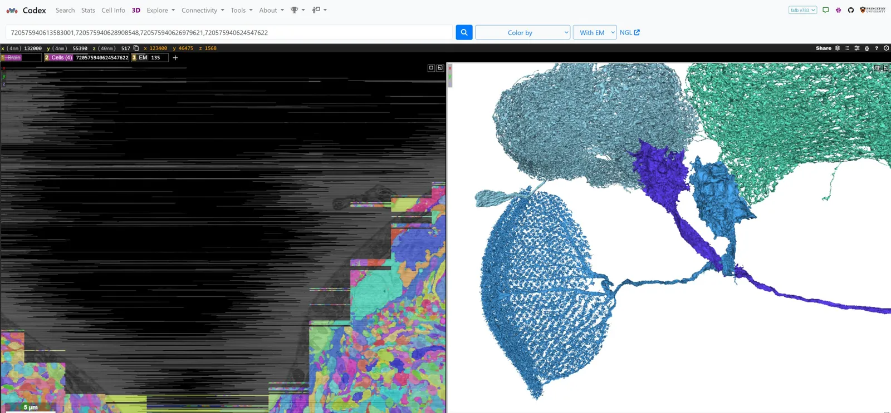
Task: Open the fafb v783 version selector
Action: (802, 10)
